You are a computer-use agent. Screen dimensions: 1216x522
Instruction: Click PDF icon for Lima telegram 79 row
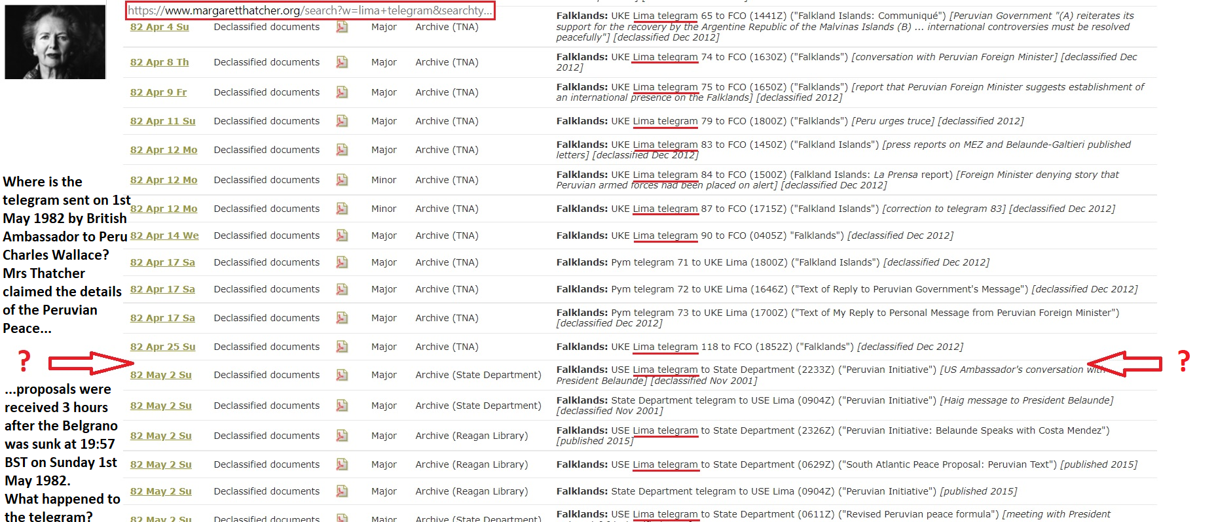342,121
